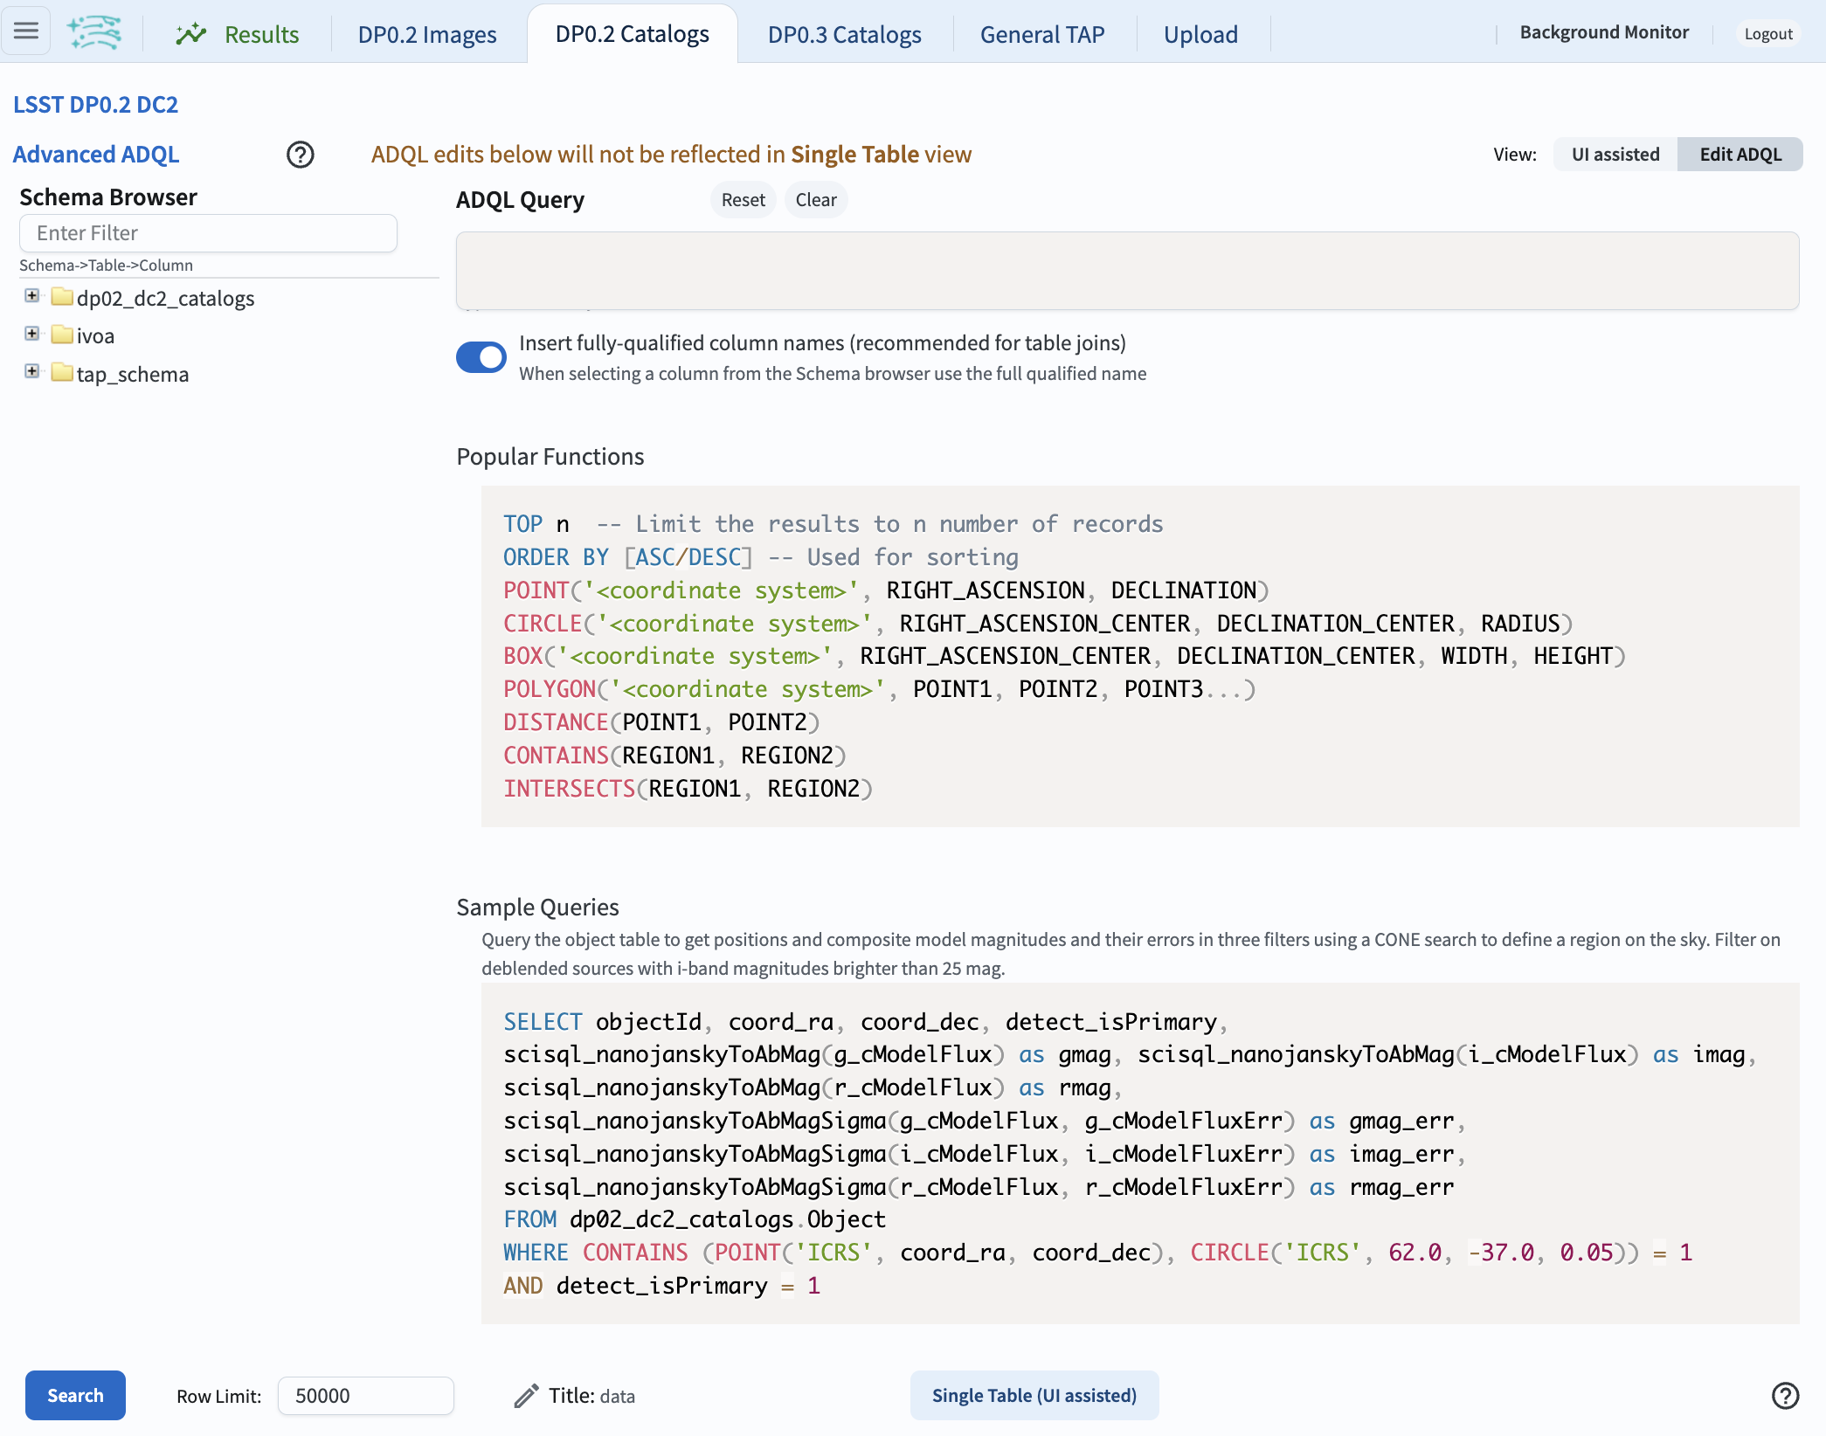Expand the ivoa schema node
Image resolution: width=1826 pixels, height=1436 pixels.
(32, 335)
